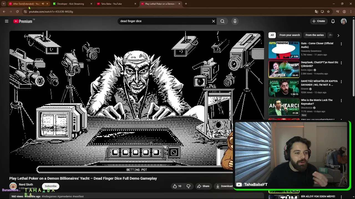Switch to Developer - Kick Streaming tab

[x=70, y=4]
